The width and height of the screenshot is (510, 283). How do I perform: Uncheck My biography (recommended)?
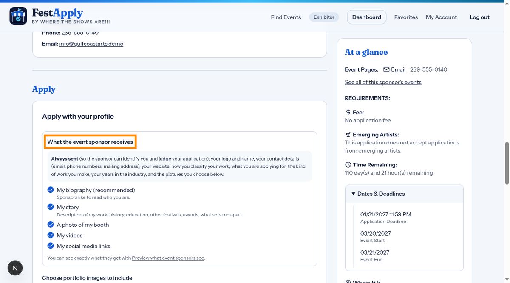pos(51,190)
